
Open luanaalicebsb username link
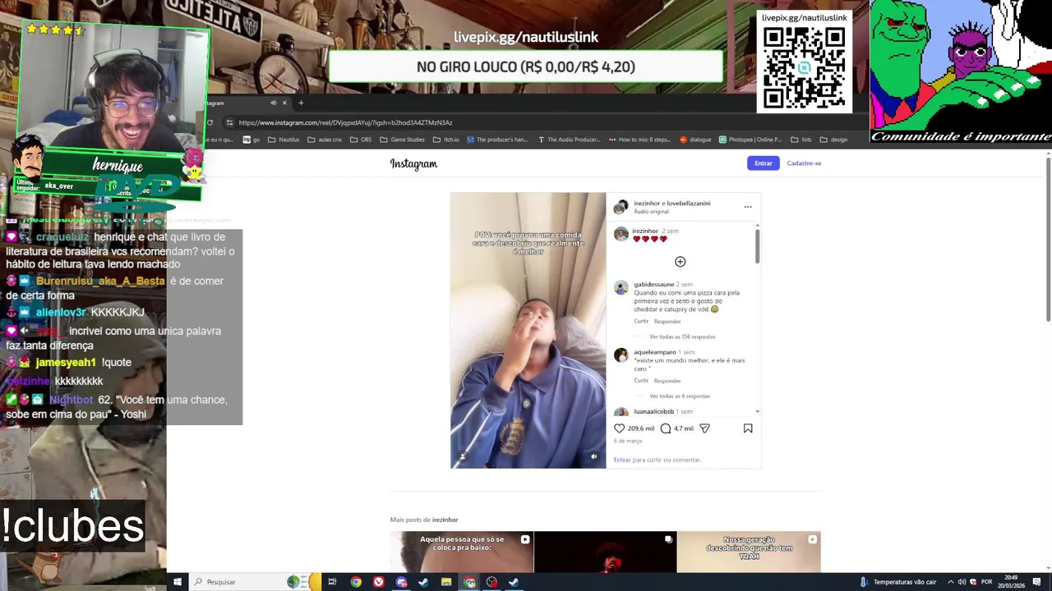[653, 411]
